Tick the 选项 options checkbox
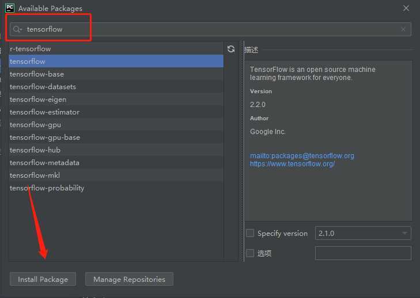Viewport: 420px width, 298px height. (x=250, y=253)
